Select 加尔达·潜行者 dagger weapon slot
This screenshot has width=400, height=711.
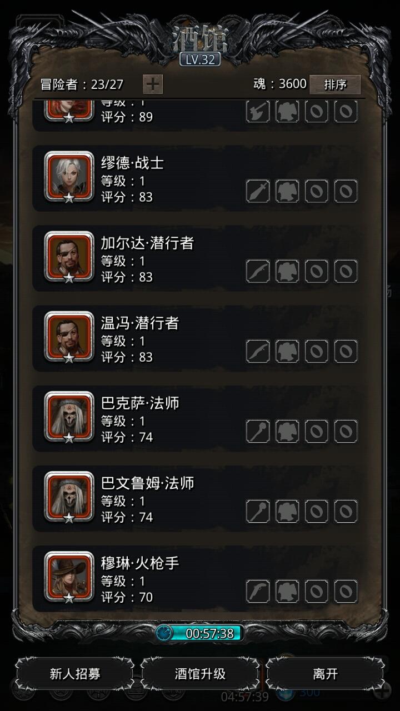pyautogui.click(x=258, y=271)
